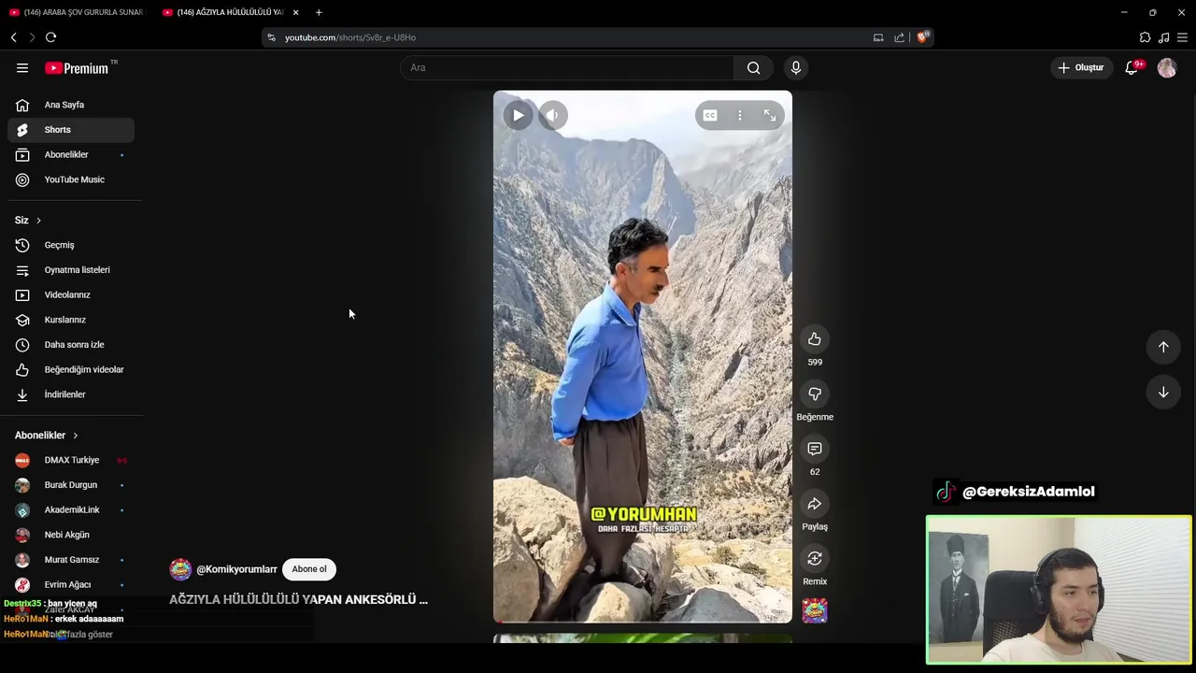
Task: Open the browser extensions puzzle icon
Action: pos(1145,37)
